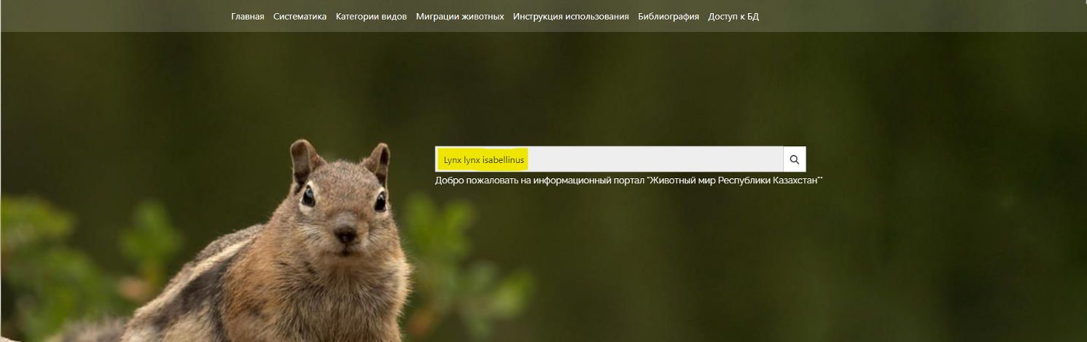Click the squirrel's right eye
Screen dimensions: 1087x342
tap(380, 200)
